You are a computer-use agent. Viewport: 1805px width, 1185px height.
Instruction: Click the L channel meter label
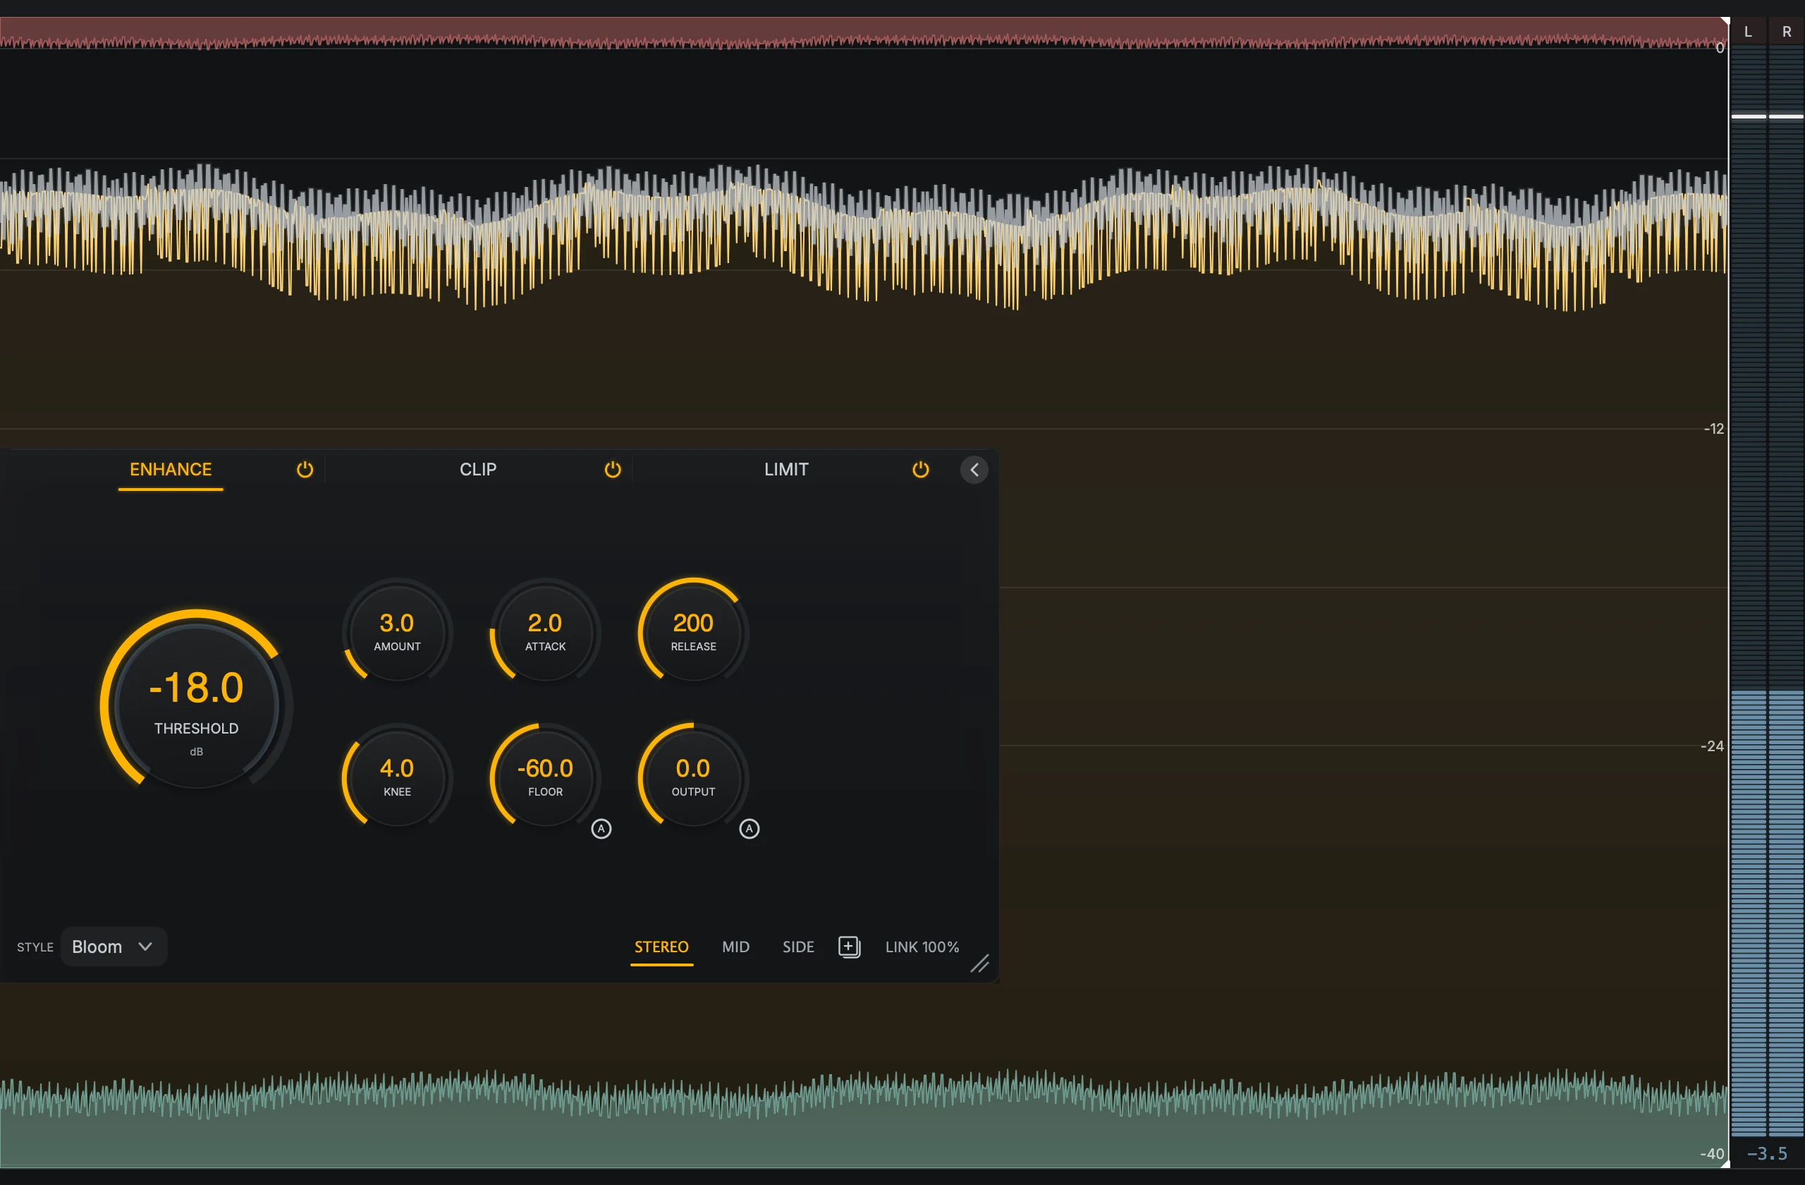(x=1748, y=32)
